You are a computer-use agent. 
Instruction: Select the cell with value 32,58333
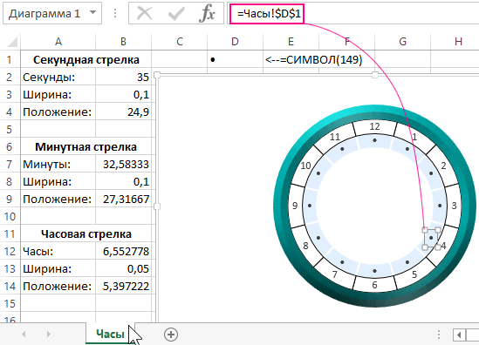point(123,164)
